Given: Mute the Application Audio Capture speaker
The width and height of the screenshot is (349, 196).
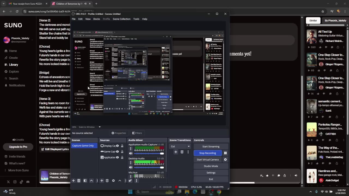Looking at the screenshot, I should 131,154.
